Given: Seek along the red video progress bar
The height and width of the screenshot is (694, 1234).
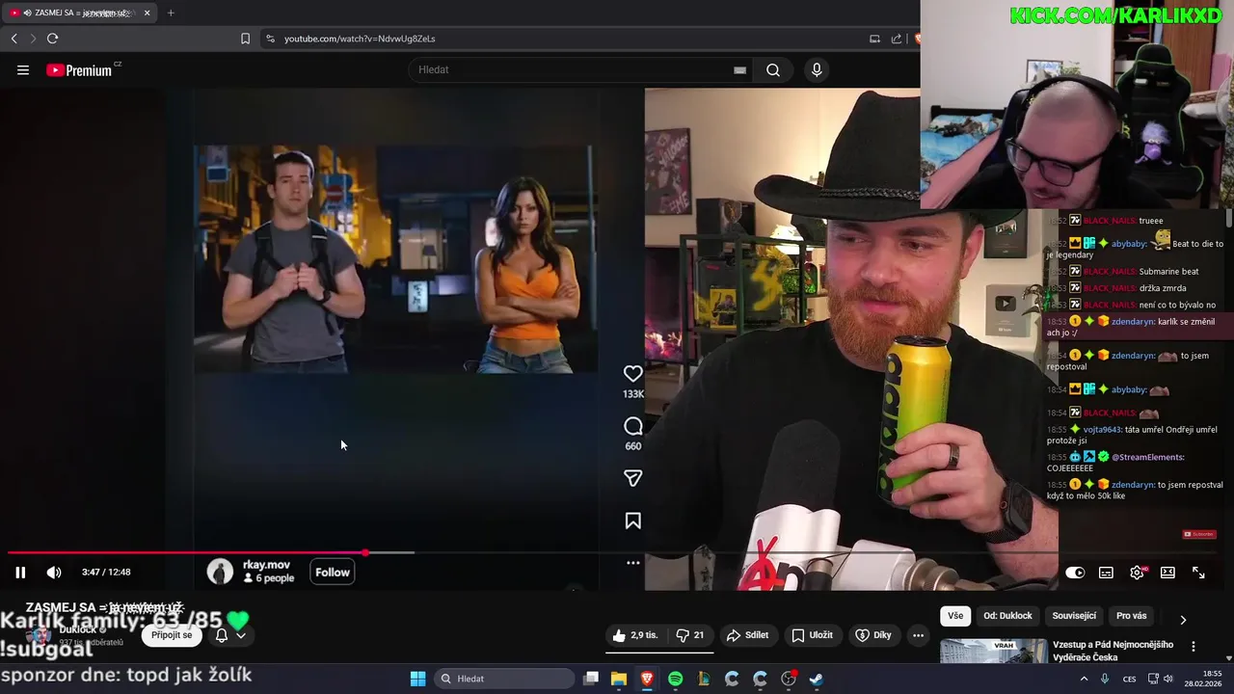Looking at the screenshot, I should pyautogui.click(x=187, y=553).
